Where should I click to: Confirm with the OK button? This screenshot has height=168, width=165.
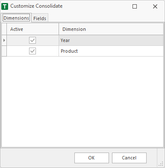point(91,158)
